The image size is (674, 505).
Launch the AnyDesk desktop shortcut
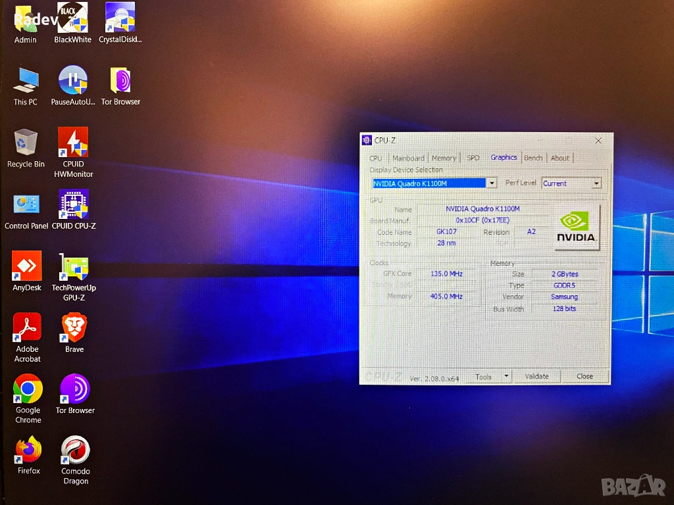tap(27, 266)
